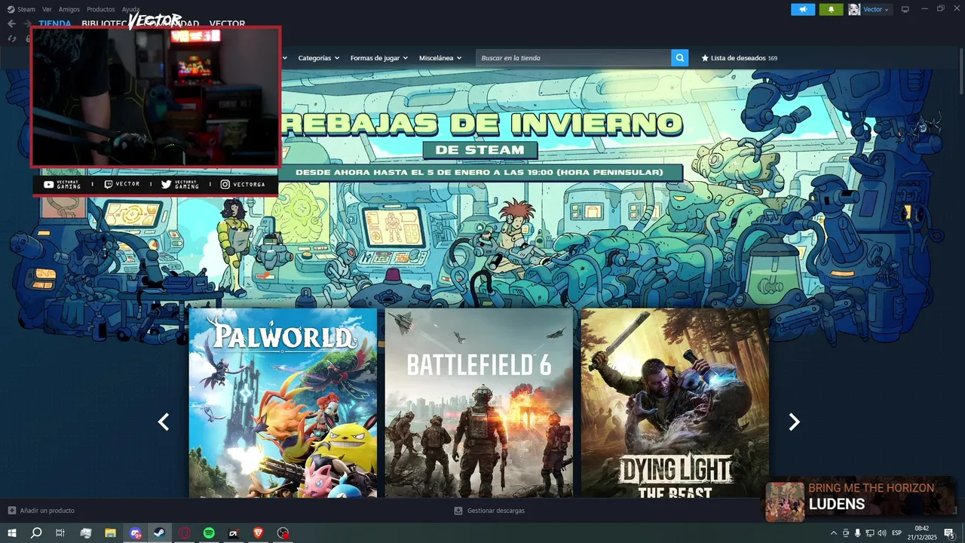Open the Productos menu
965x543 pixels.
click(x=101, y=9)
